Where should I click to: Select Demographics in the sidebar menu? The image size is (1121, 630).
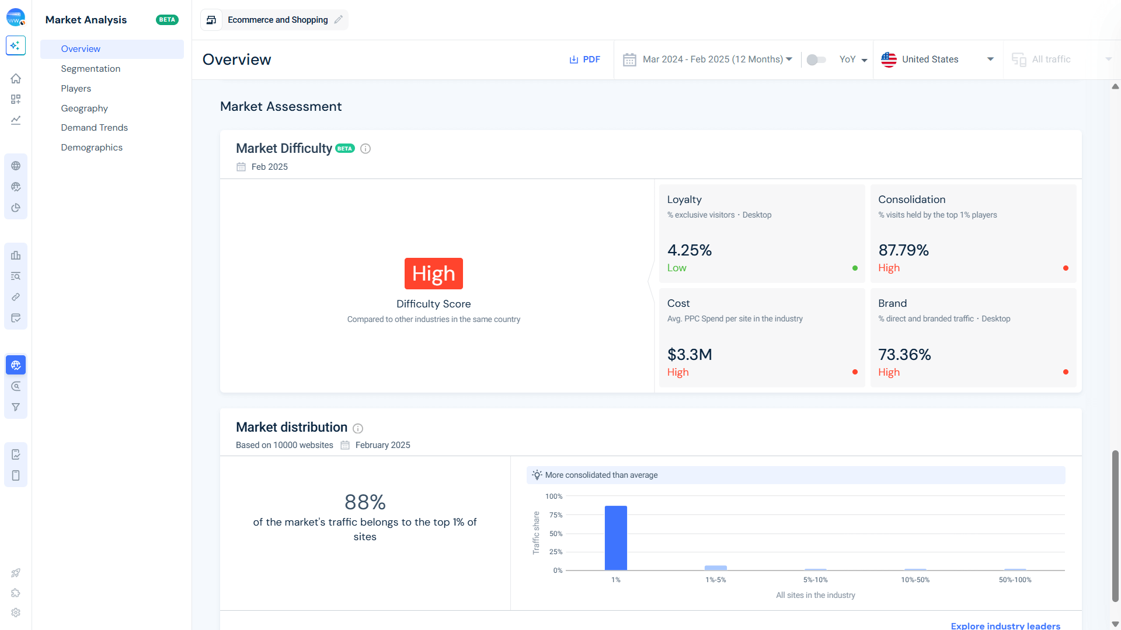pos(92,148)
